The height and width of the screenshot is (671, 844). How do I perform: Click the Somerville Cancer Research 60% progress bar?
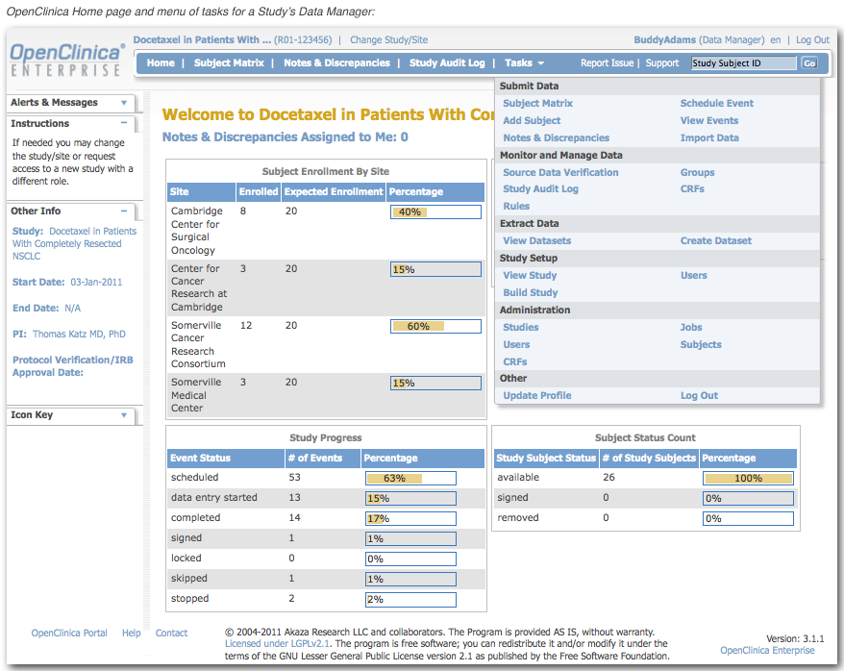(435, 327)
